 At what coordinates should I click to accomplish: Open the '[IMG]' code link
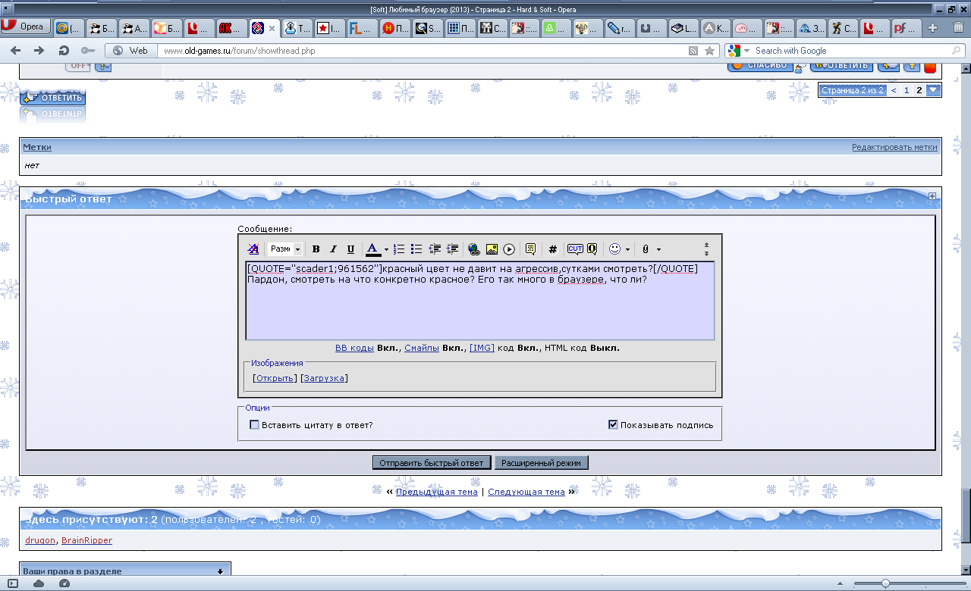[x=482, y=348]
